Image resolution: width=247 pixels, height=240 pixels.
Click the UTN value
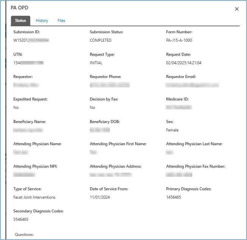28,63
